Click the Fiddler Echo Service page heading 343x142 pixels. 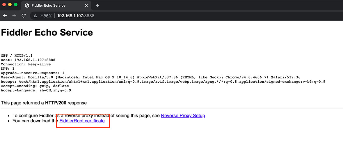click(47, 32)
